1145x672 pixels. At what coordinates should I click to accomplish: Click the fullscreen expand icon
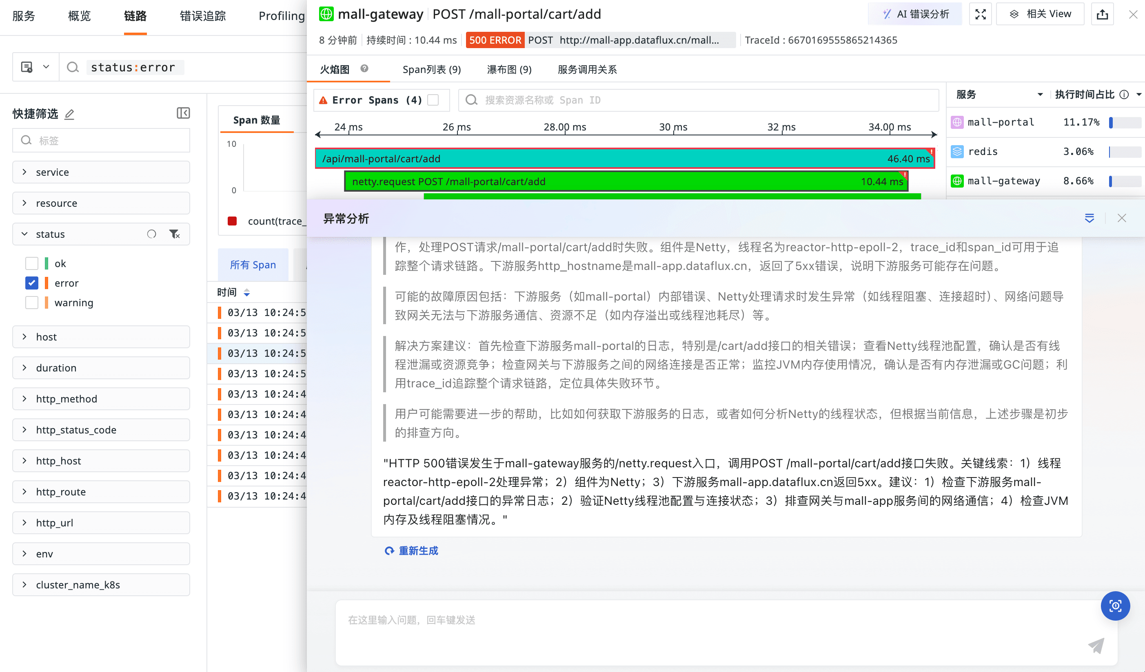pyautogui.click(x=980, y=15)
